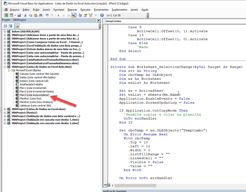Select EstaPastaDeTrabalho workbook object
Screen dimensions: 246x192
pyautogui.click(x=31, y=84)
